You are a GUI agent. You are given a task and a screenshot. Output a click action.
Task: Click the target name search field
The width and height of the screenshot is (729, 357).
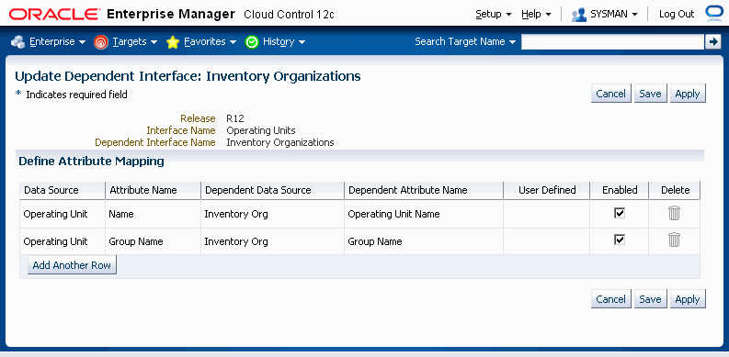[x=612, y=42]
